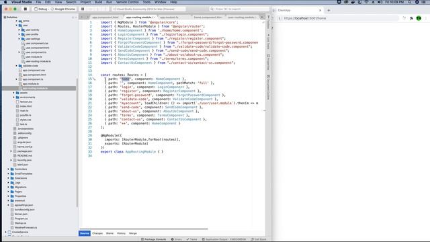
Task: Focus the Visual Studio search field
Action: point(239,9)
